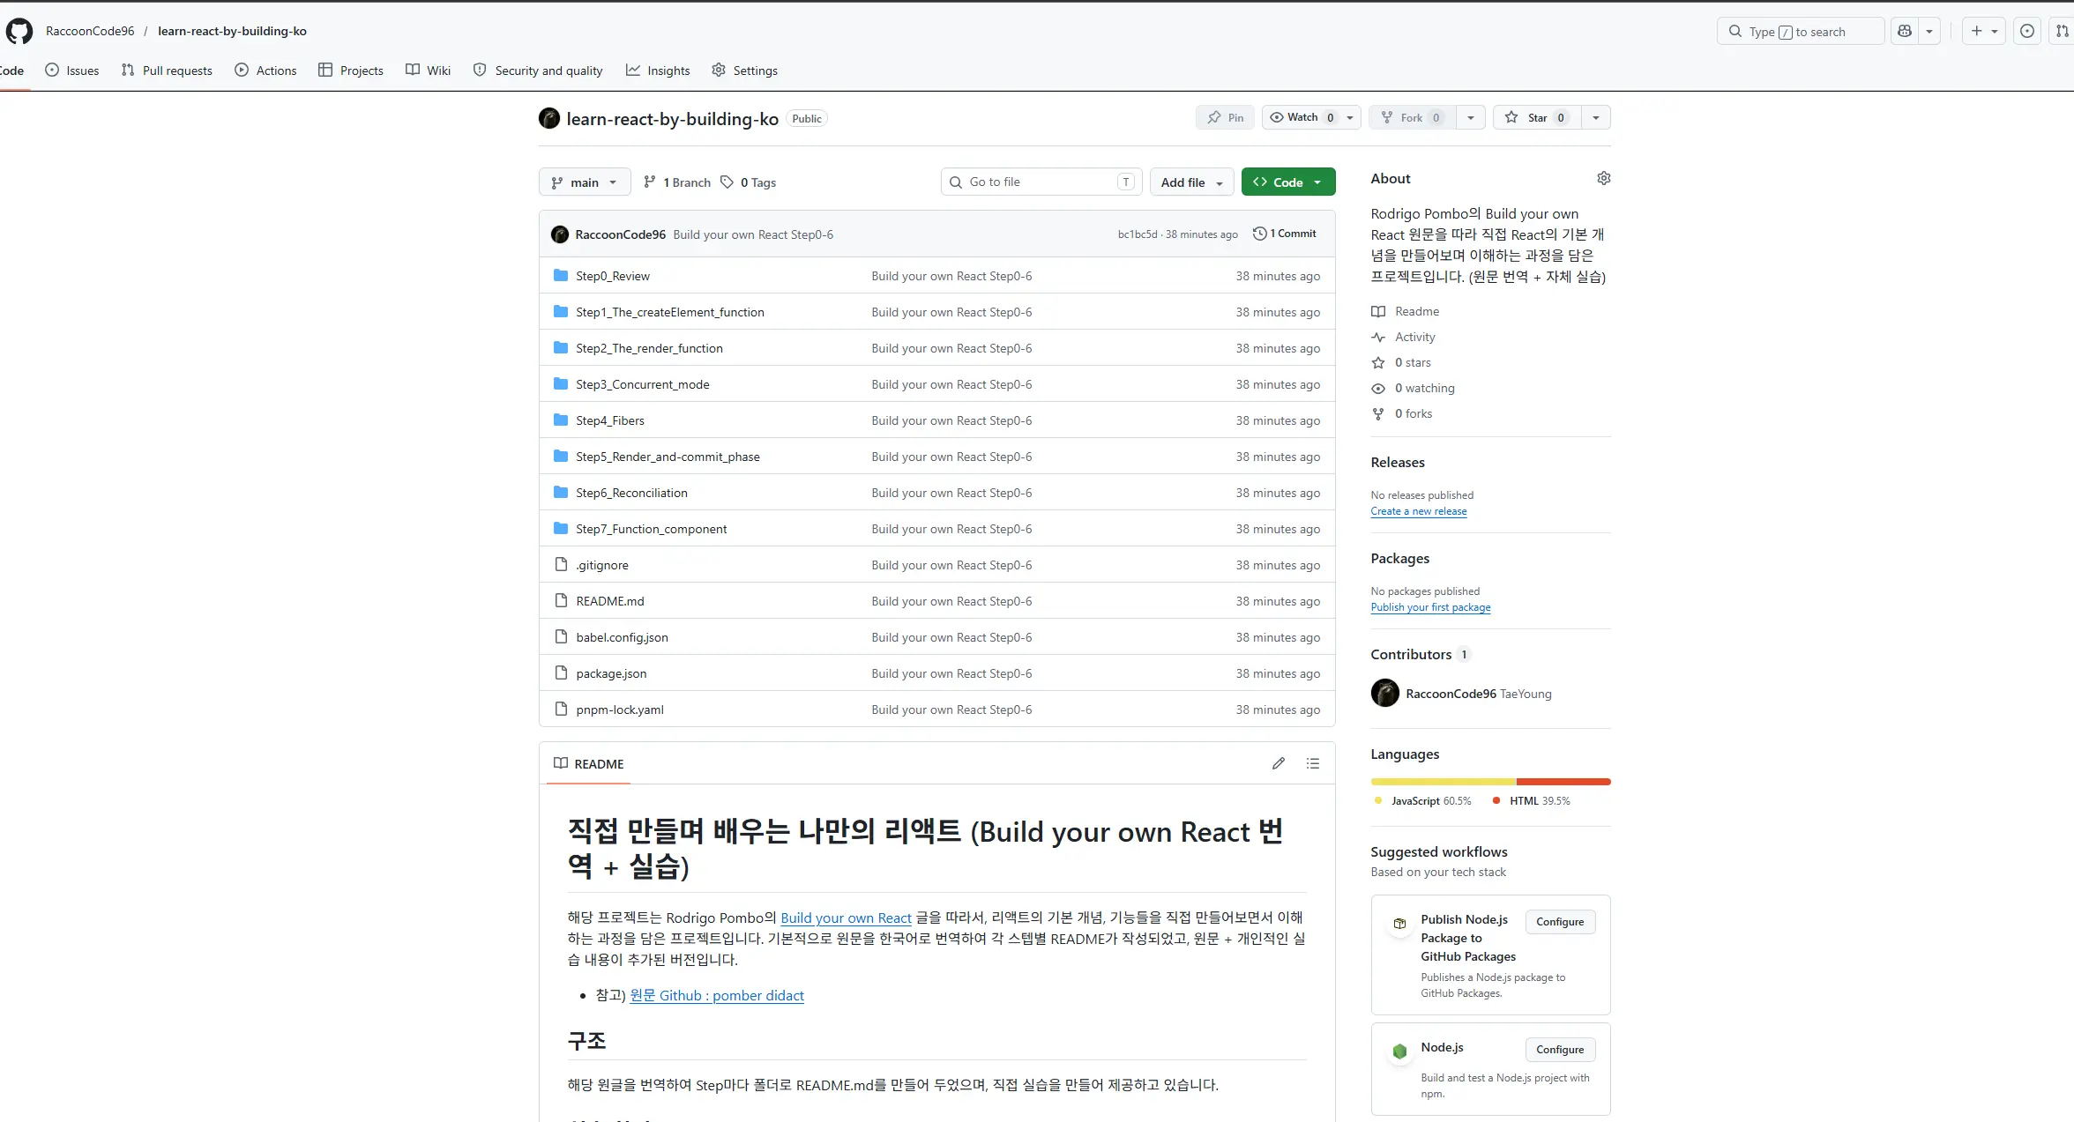Open the issues inbox icon in header
The image size is (2074, 1122).
pyautogui.click(x=2027, y=31)
